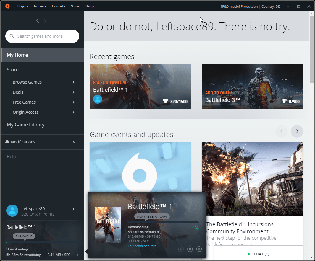Click ADD TO QUEUE on Battlefield 3

(x=219, y=93)
